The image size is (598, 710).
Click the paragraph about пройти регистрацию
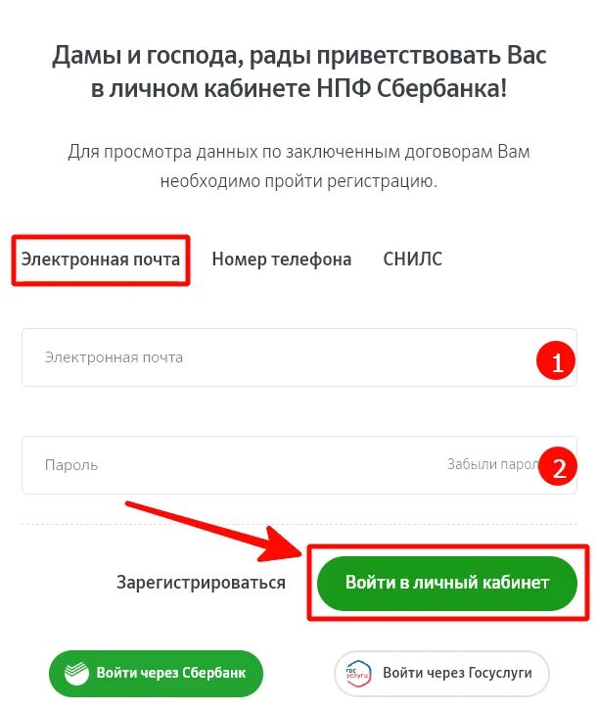[x=299, y=166]
